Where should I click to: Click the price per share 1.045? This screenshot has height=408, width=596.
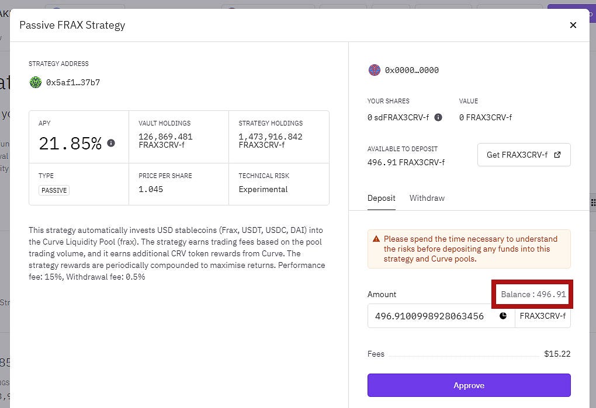pyautogui.click(x=151, y=189)
